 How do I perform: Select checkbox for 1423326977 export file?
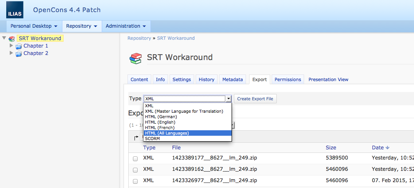pyautogui.click(x=135, y=181)
